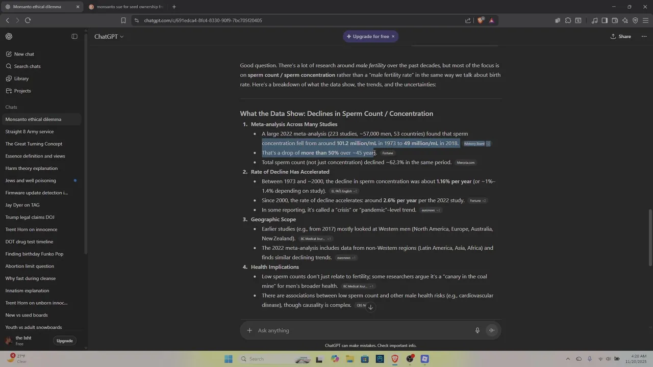Open the Brave Rewards triangle icon
The image size is (653, 367).
[x=491, y=20]
